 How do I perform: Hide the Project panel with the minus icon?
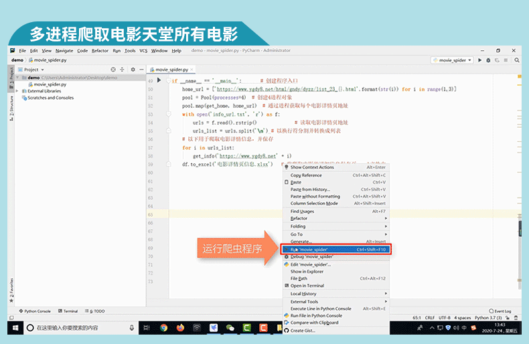coord(141,70)
